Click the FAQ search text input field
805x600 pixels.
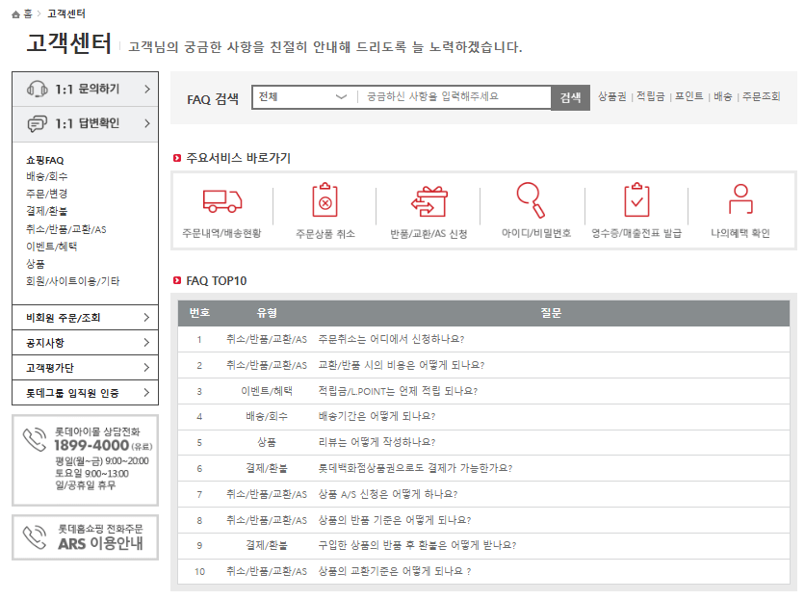coord(455,97)
